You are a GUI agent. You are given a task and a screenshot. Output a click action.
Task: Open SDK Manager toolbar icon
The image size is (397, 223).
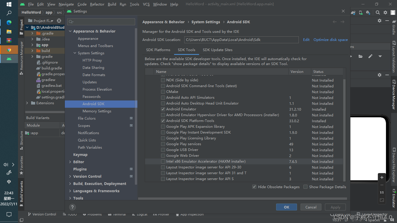pyautogui.click(x=368, y=12)
